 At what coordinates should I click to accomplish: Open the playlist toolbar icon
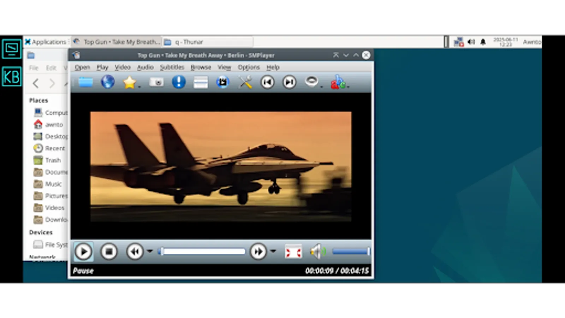click(x=201, y=82)
